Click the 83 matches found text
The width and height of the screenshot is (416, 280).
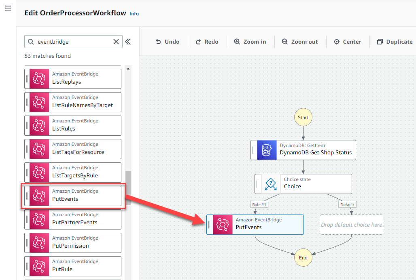(47, 56)
